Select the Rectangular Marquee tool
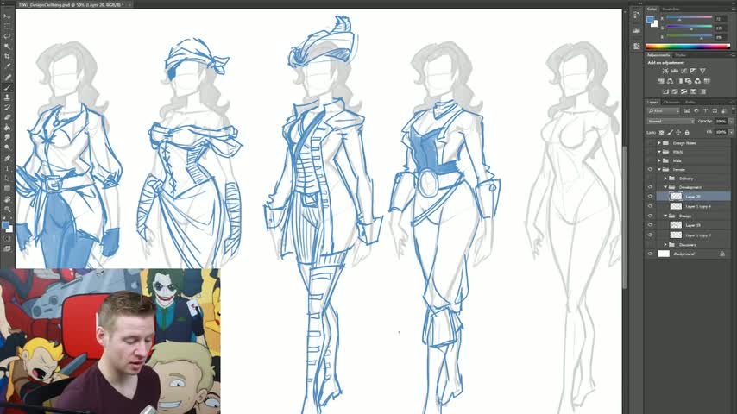Viewport: 737px width, 414px height. tap(7, 27)
